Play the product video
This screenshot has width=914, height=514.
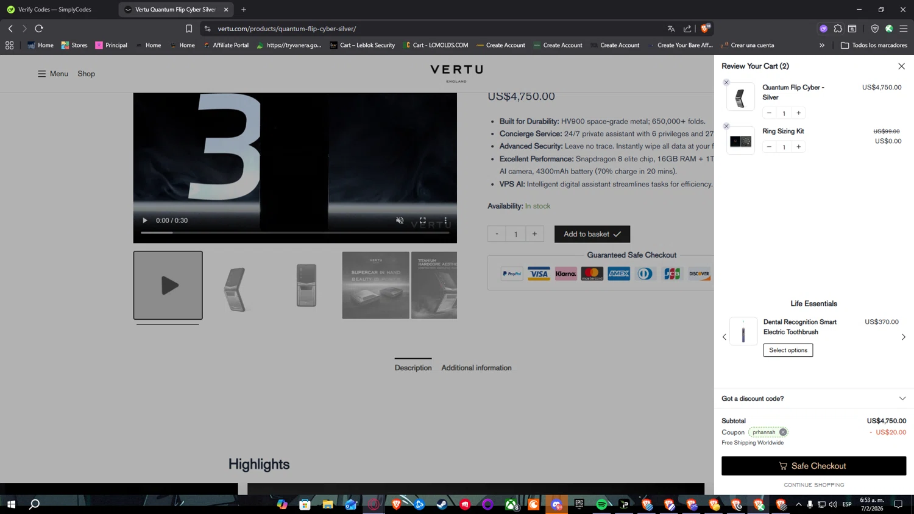tap(145, 220)
